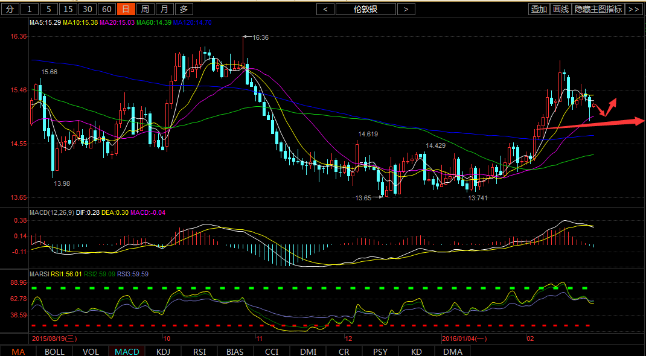
Task: Select the MACD indicator tab
Action: (x=127, y=351)
